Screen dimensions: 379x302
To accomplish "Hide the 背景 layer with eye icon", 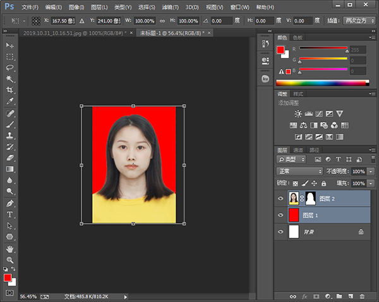I will 281,232.
